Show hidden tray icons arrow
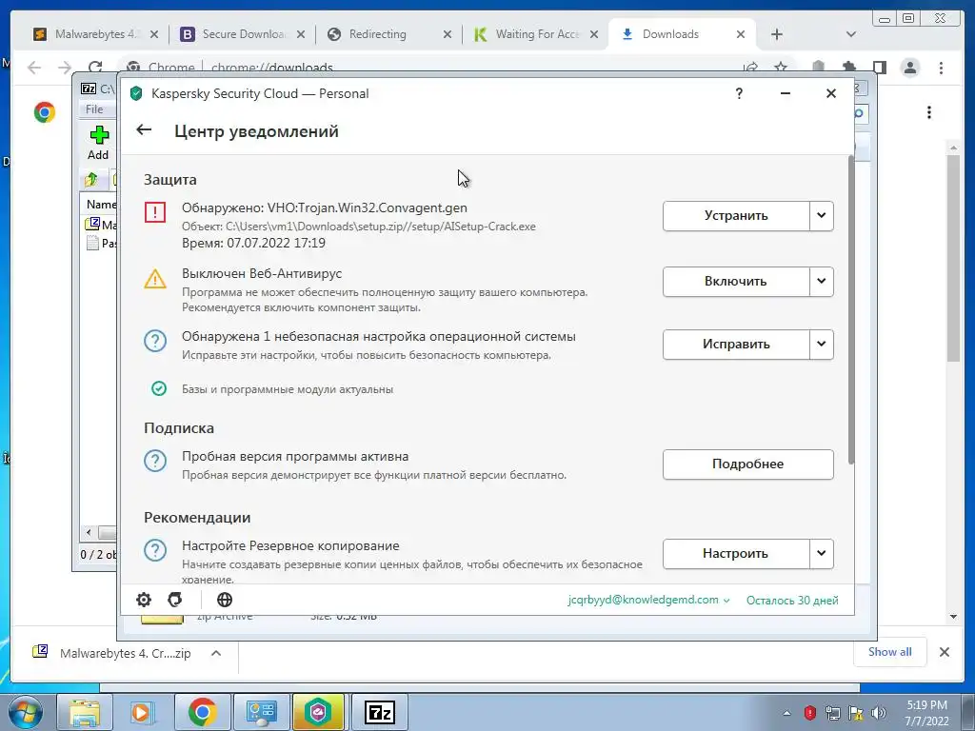 pyautogui.click(x=786, y=713)
